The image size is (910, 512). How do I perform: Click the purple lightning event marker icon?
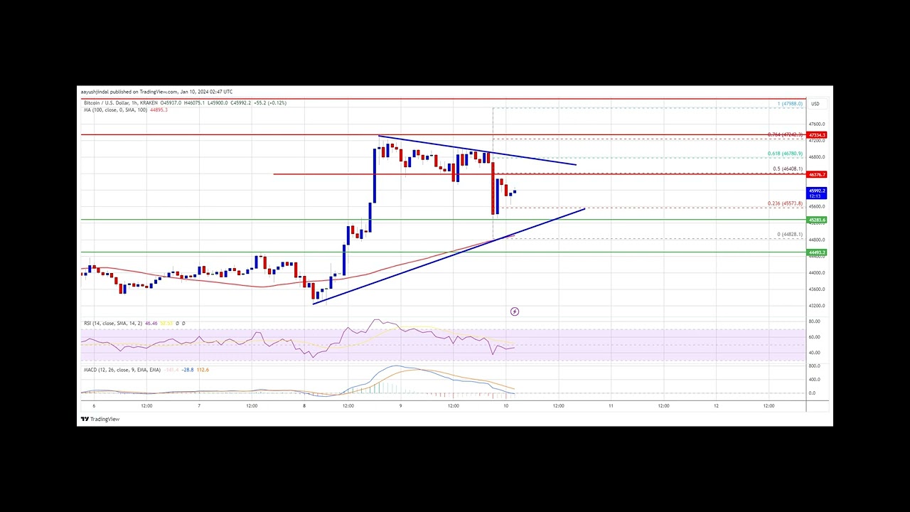point(515,311)
